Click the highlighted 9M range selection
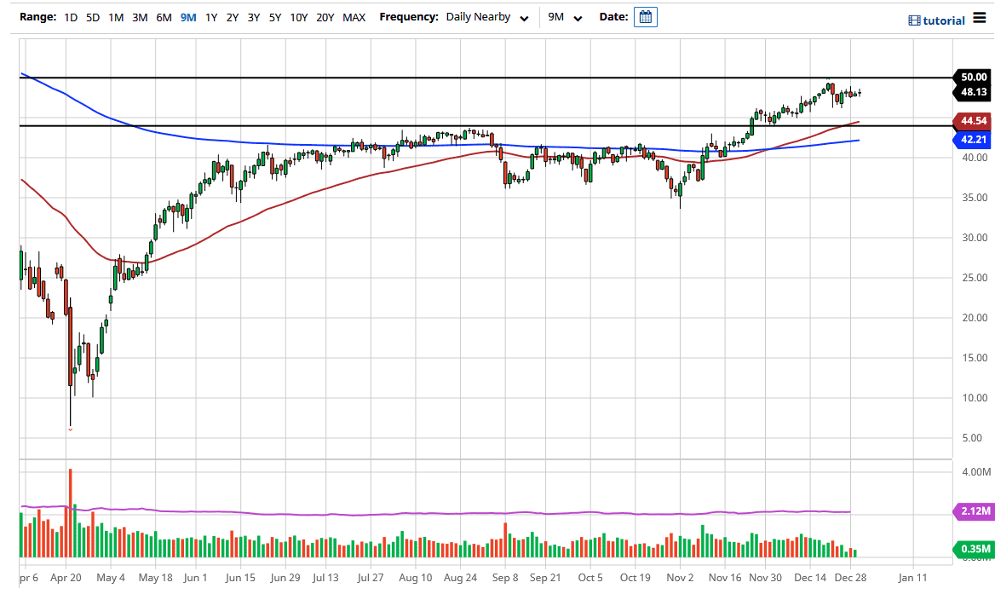Viewport: 995px width, 594px height. (187, 16)
